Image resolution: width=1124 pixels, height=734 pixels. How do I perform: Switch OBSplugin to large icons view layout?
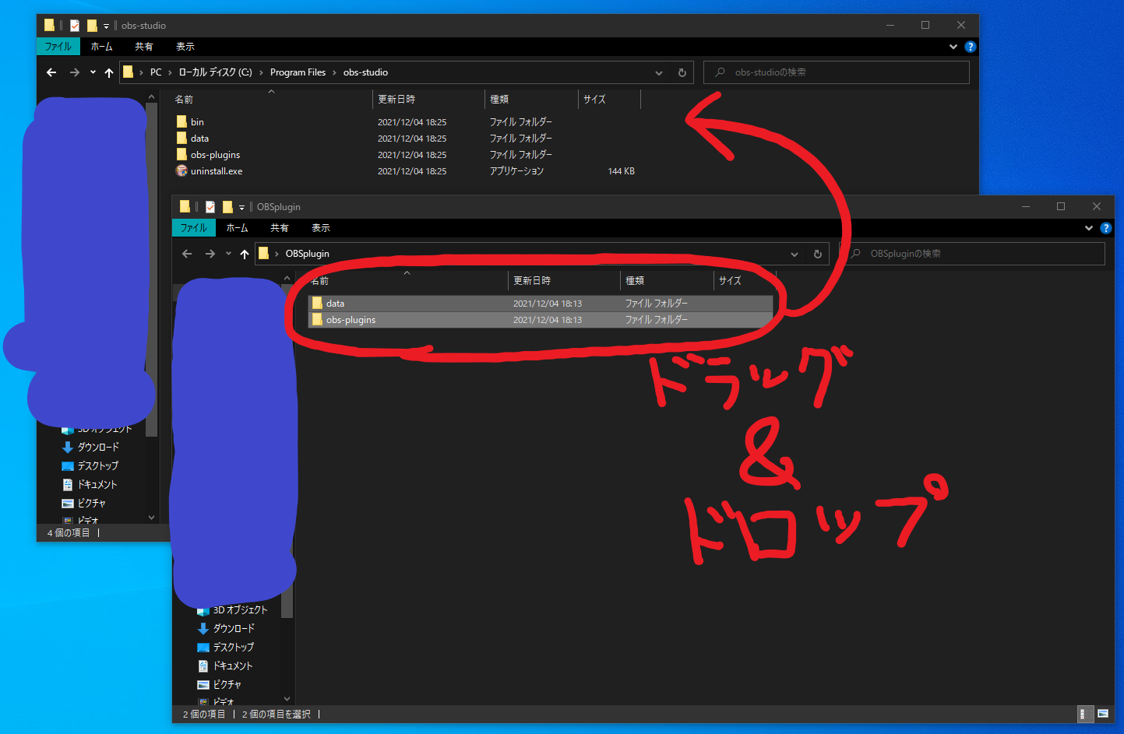[x=1103, y=714]
